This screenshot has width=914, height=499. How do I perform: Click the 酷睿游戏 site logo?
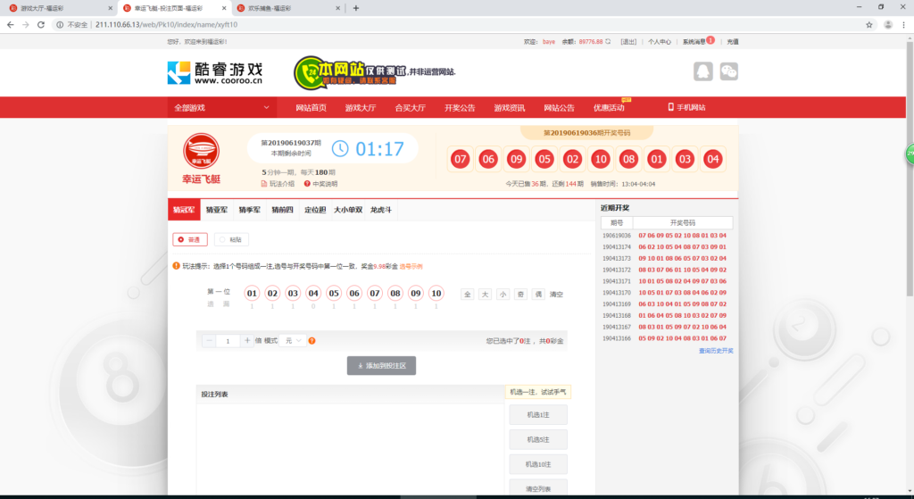click(215, 72)
